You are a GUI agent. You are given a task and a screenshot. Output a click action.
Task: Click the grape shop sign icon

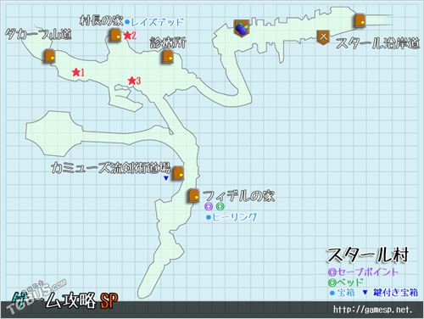tap(241, 28)
